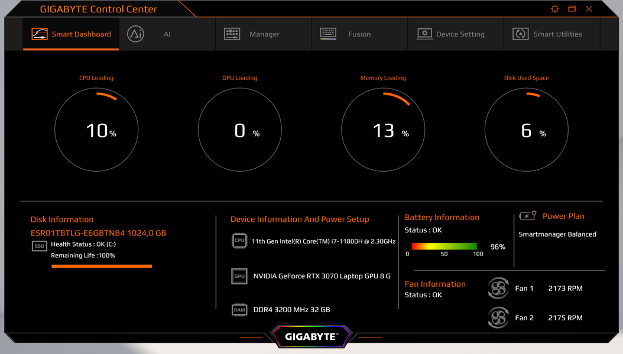Click the Smart Dashboard monitor icon
This screenshot has width=623, height=354.
[40, 34]
